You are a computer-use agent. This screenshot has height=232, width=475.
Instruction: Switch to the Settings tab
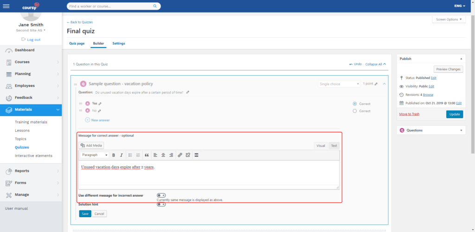pyautogui.click(x=118, y=44)
